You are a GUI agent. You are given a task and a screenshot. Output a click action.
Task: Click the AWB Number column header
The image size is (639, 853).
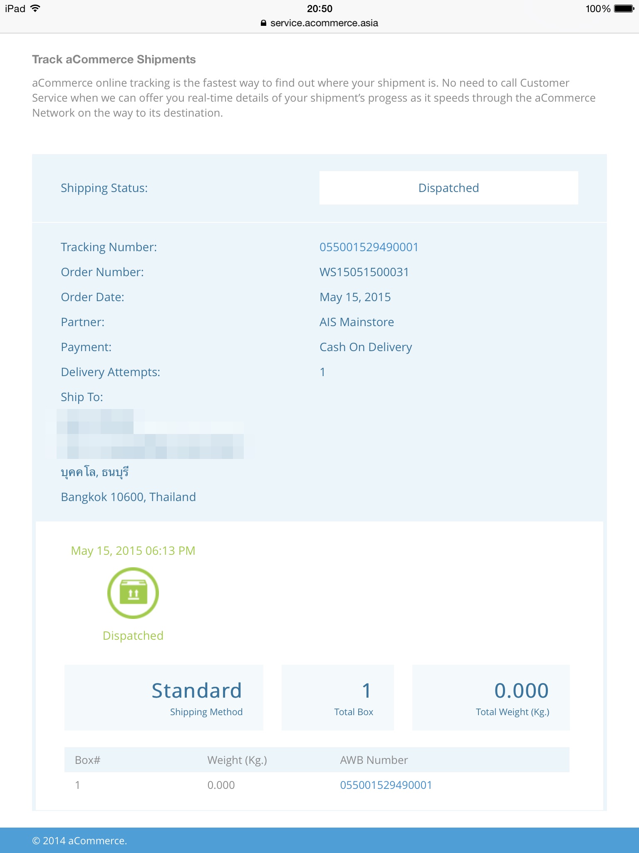374,760
